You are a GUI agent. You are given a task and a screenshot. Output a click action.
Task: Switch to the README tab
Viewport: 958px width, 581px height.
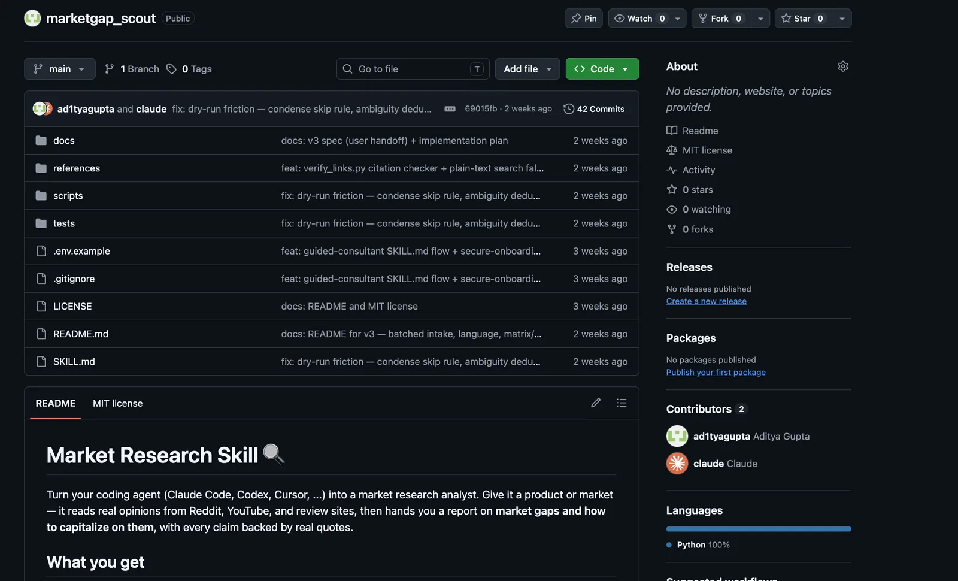pos(56,403)
